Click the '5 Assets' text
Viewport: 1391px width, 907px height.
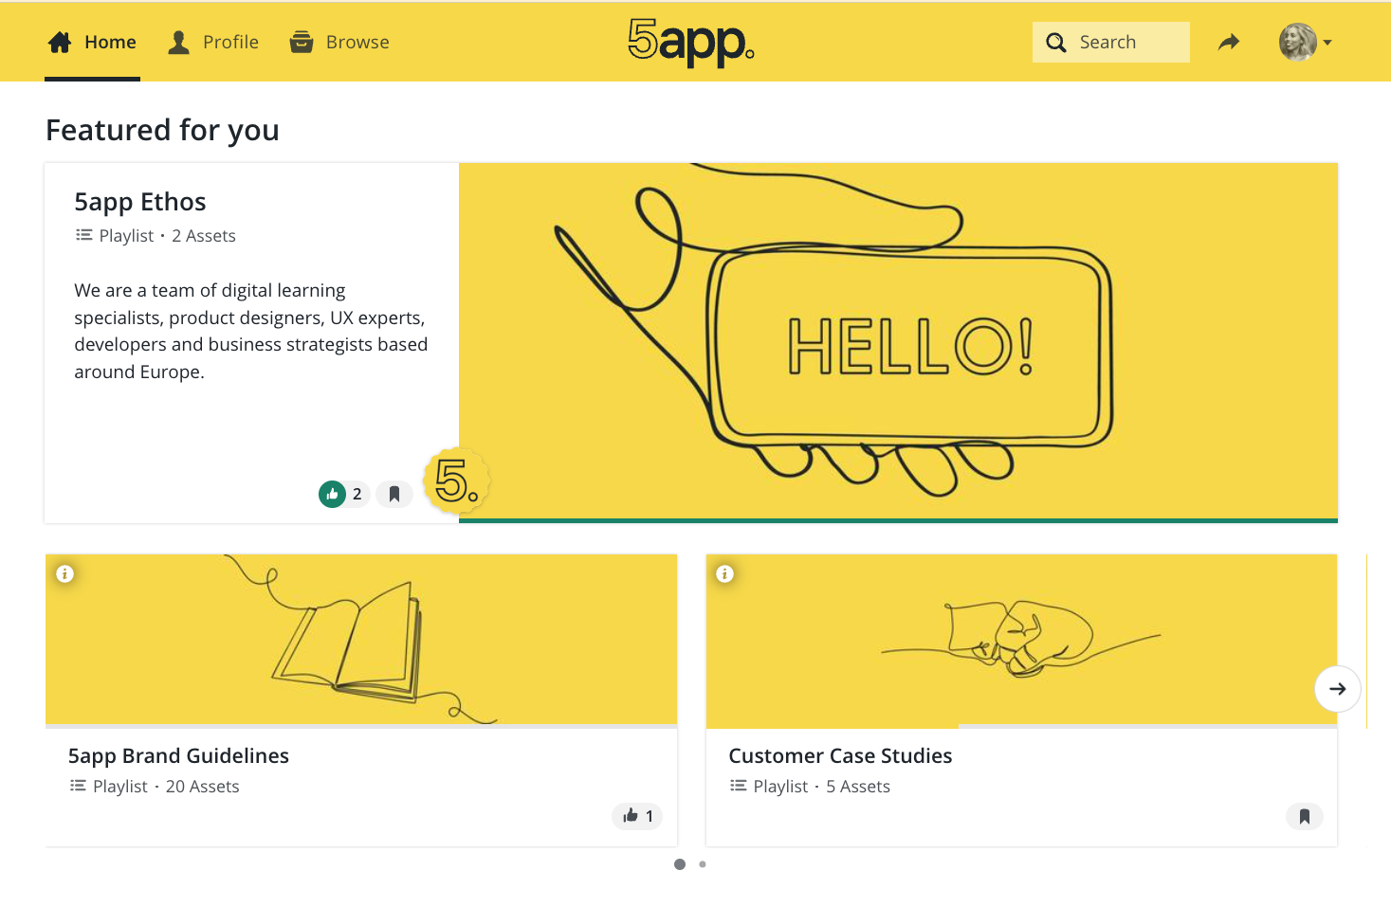tap(858, 787)
